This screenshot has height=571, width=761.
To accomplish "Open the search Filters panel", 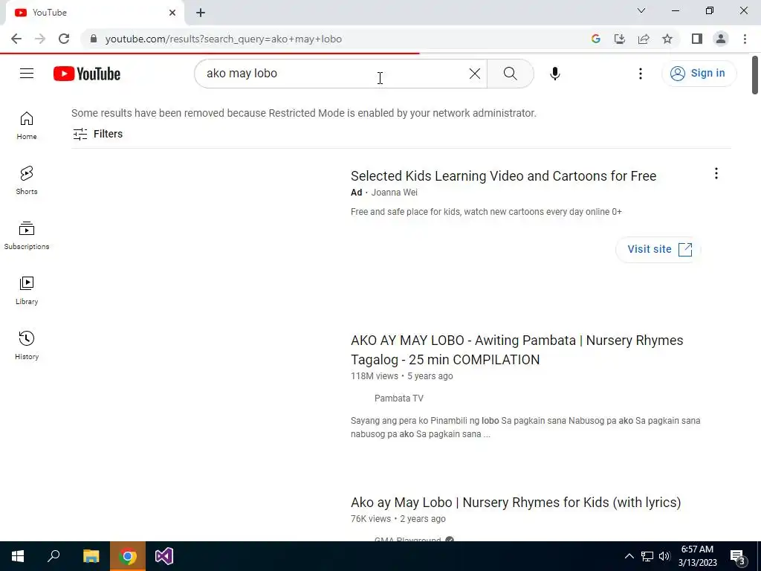I will tap(97, 134).
